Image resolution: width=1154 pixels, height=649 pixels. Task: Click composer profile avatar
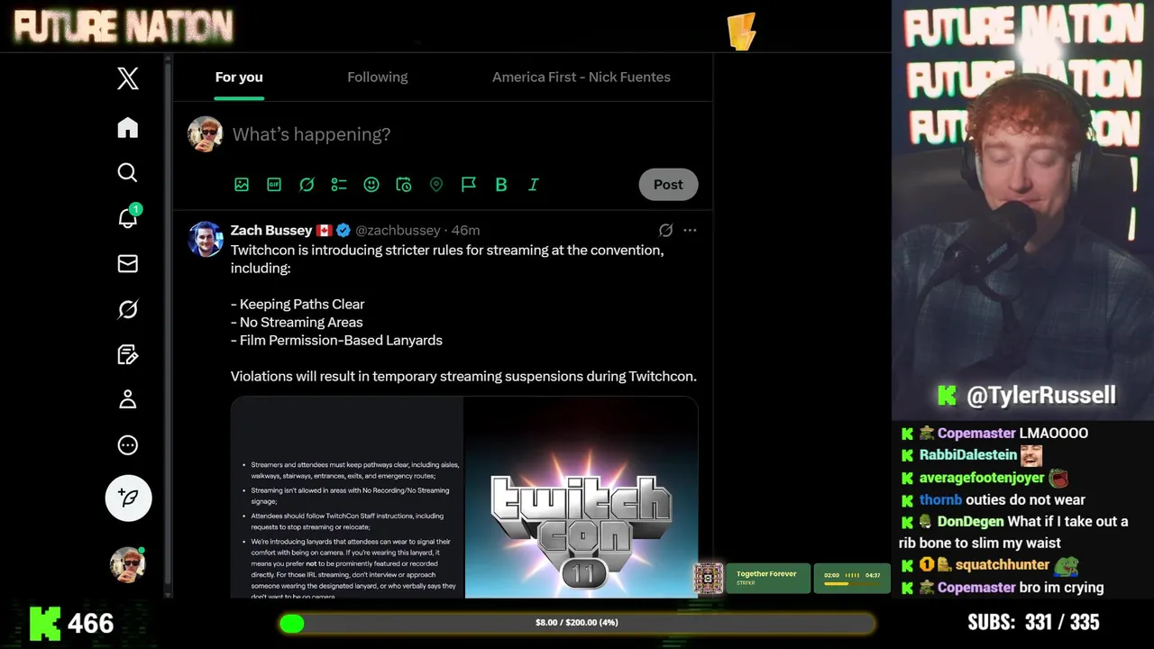pyautogui.click(x=205, y=134)
